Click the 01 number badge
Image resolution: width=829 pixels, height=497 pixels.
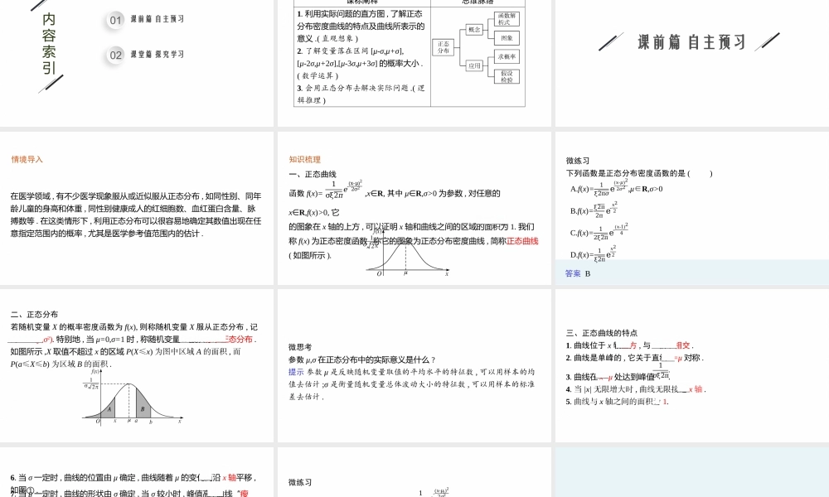pos(115,21)
